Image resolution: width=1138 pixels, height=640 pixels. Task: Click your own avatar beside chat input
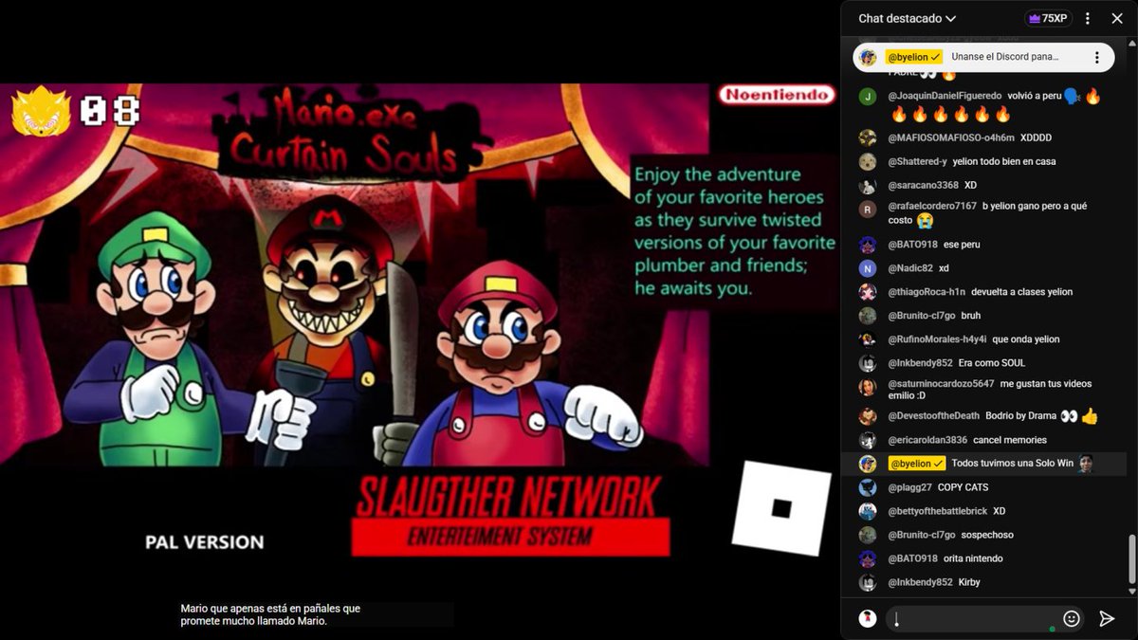click(868, 618)
